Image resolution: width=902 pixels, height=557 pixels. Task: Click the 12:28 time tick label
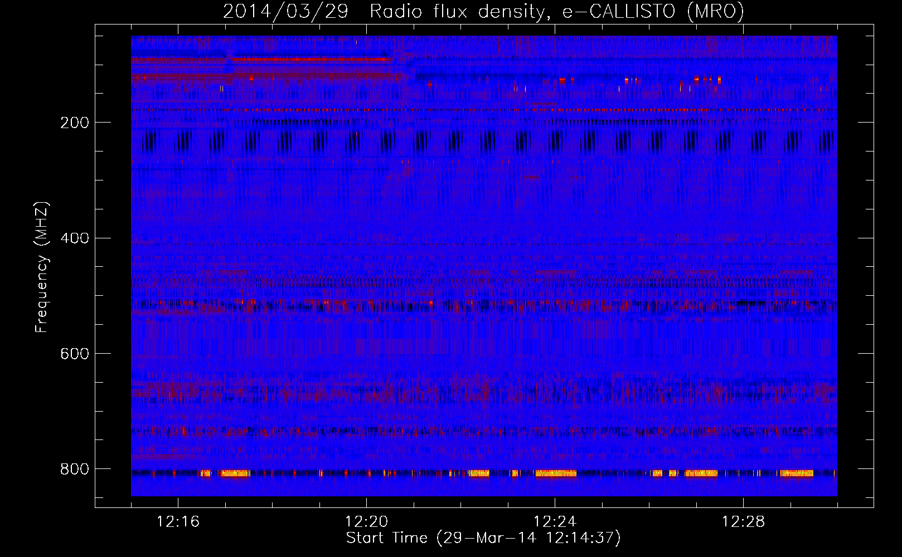[x=744, y=522]
